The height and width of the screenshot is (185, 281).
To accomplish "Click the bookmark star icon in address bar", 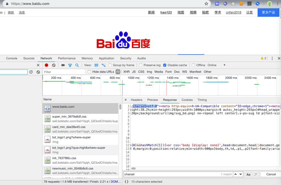I will (206, 4).
